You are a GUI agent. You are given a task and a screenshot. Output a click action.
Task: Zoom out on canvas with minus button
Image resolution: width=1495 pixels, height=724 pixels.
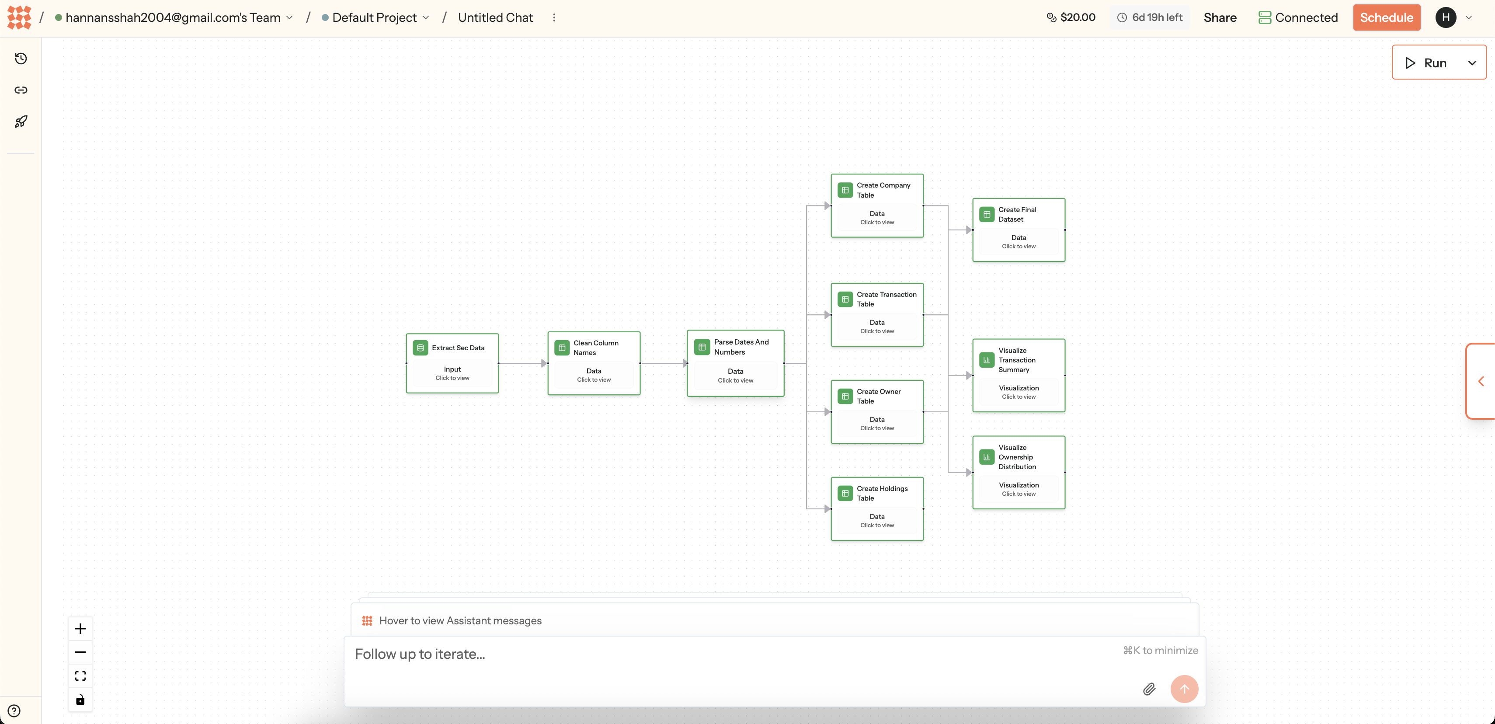80,652
